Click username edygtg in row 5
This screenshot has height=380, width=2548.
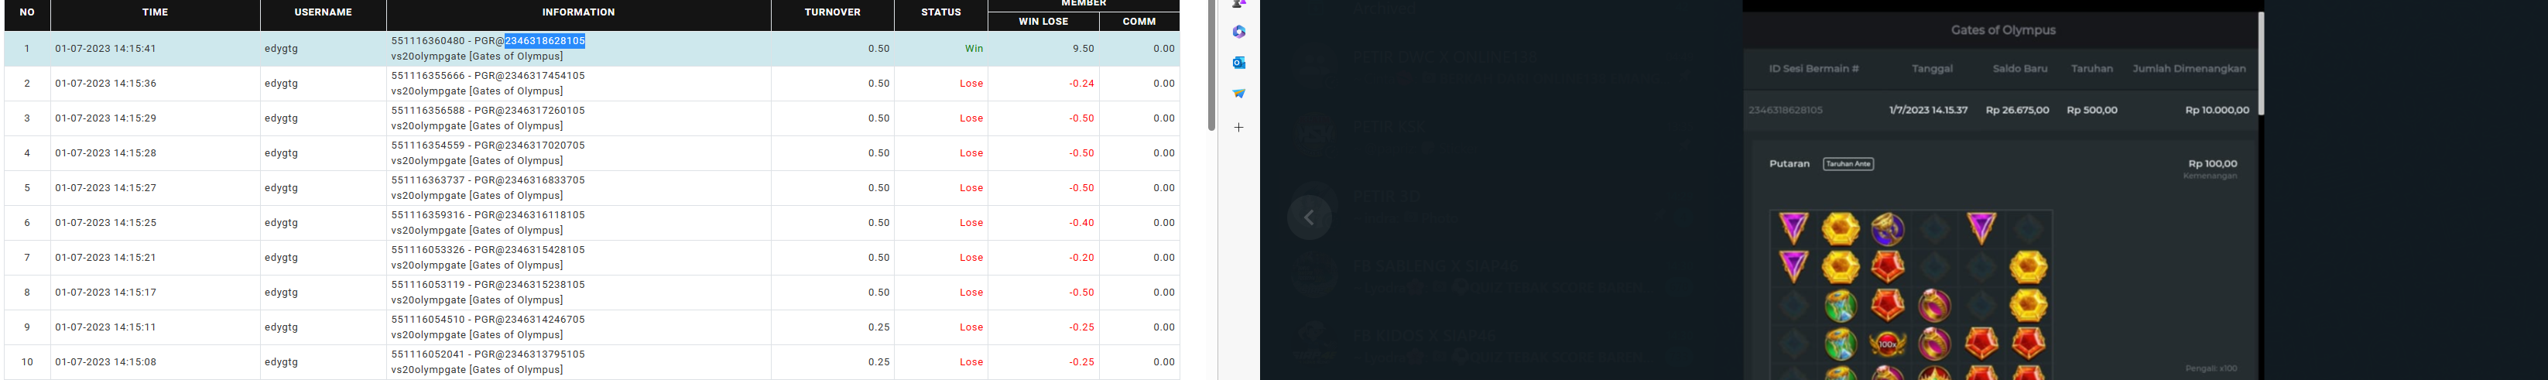(x=281, y=188)
